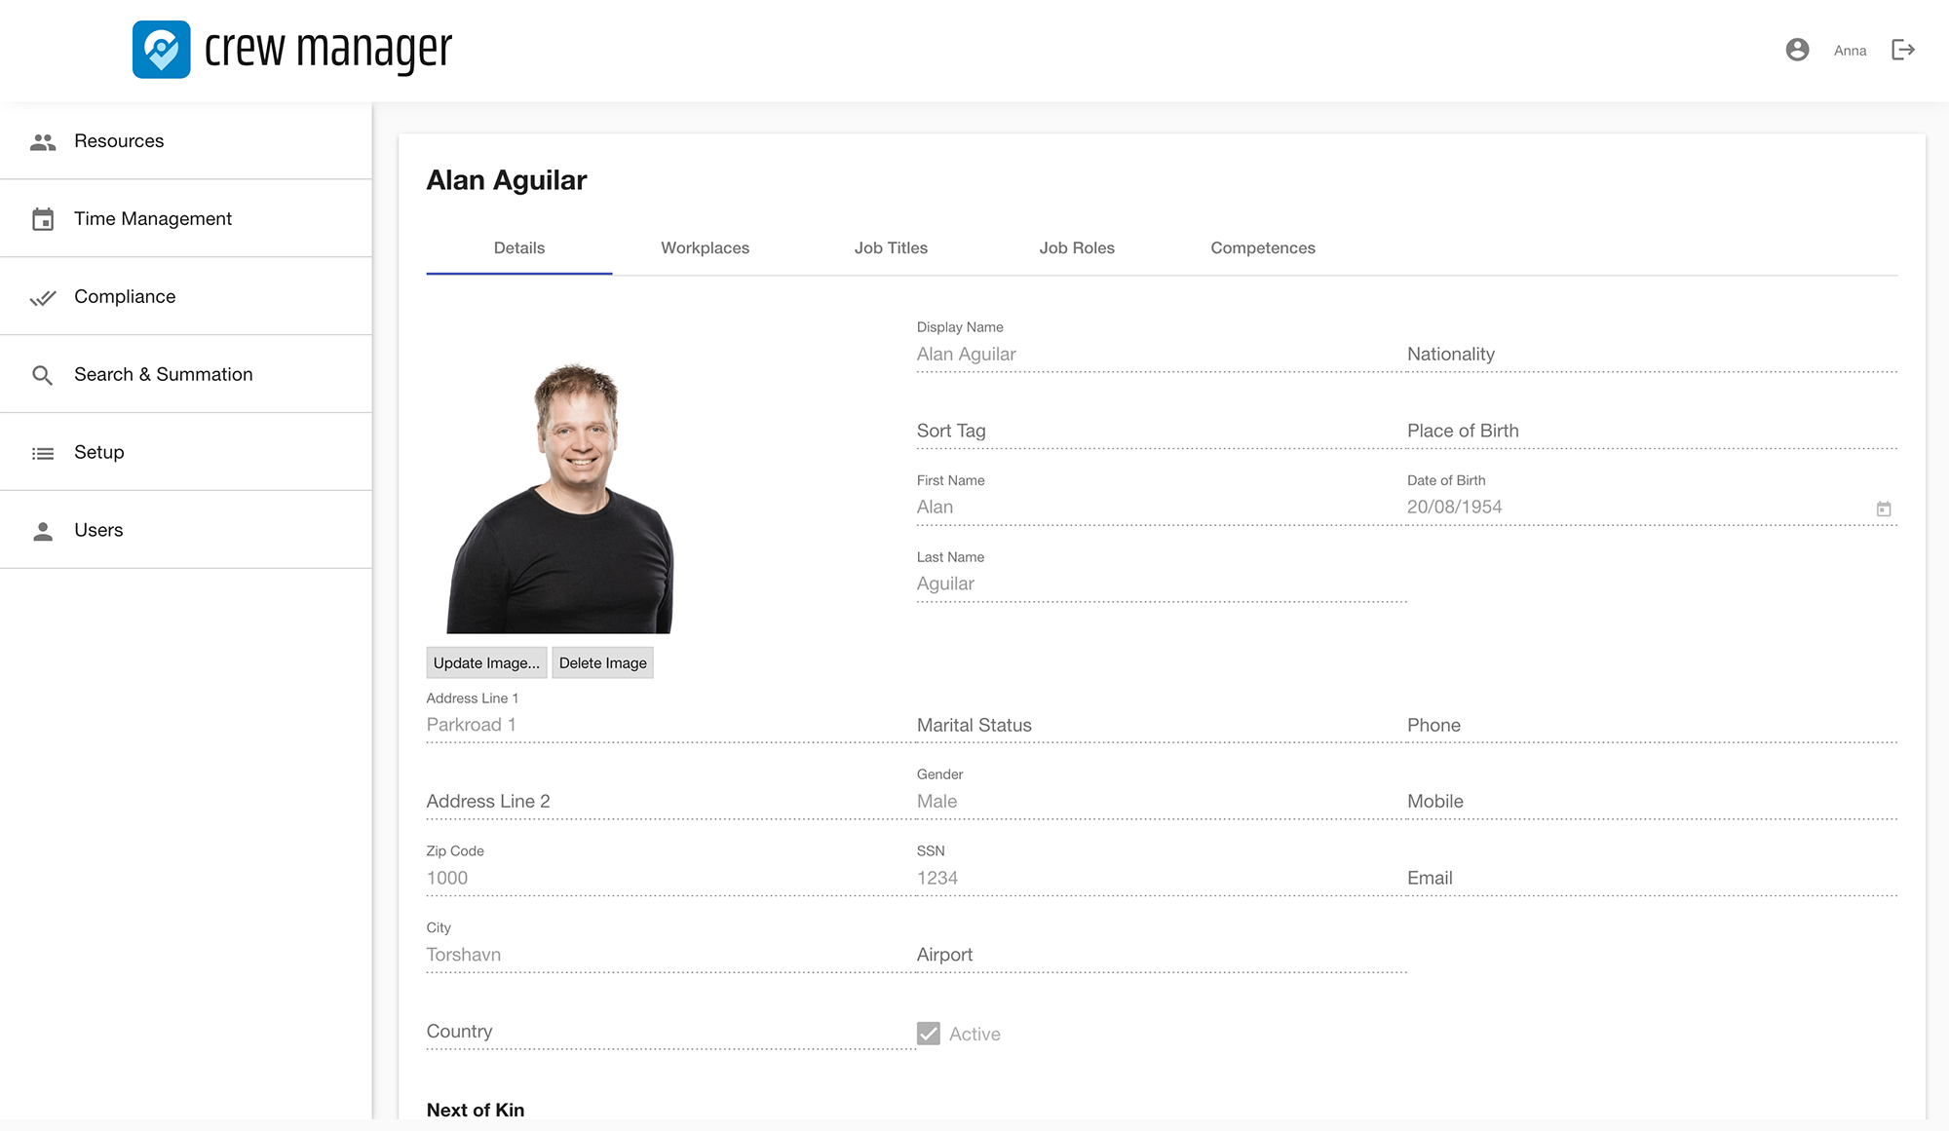The height and width of the screenshot is (1131, 1949).
Task: Click the Email input field
Action: [1651, 878]
